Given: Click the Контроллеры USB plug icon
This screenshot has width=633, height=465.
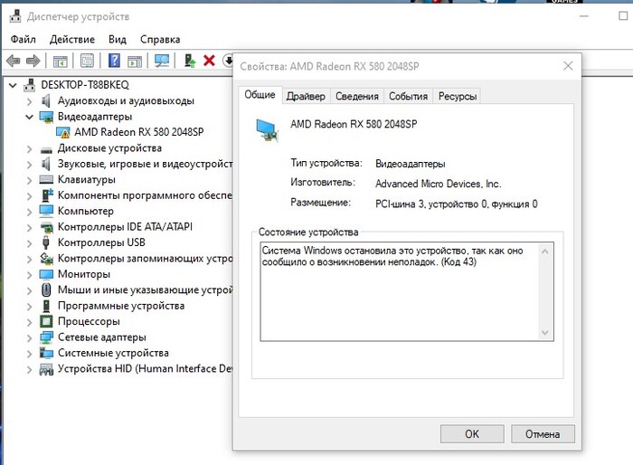Looking at the screenshot, I should click(46, 242).
